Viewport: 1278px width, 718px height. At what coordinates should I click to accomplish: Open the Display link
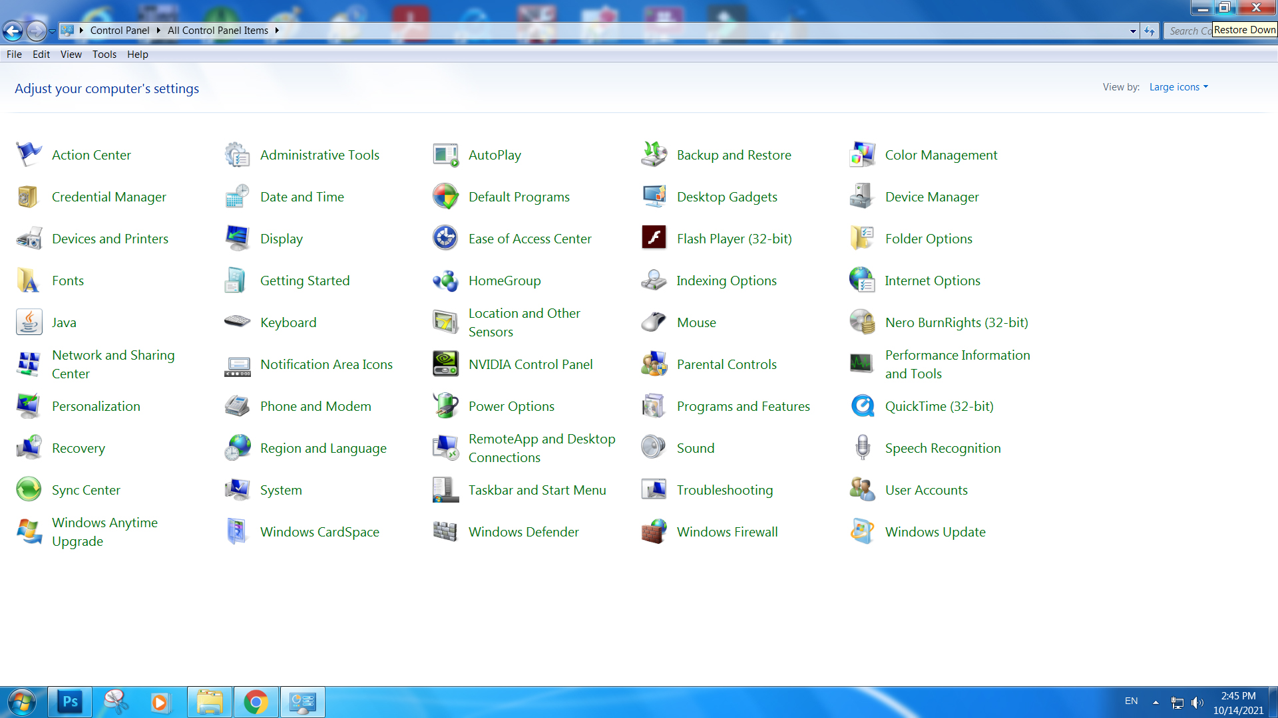point(282,239)
